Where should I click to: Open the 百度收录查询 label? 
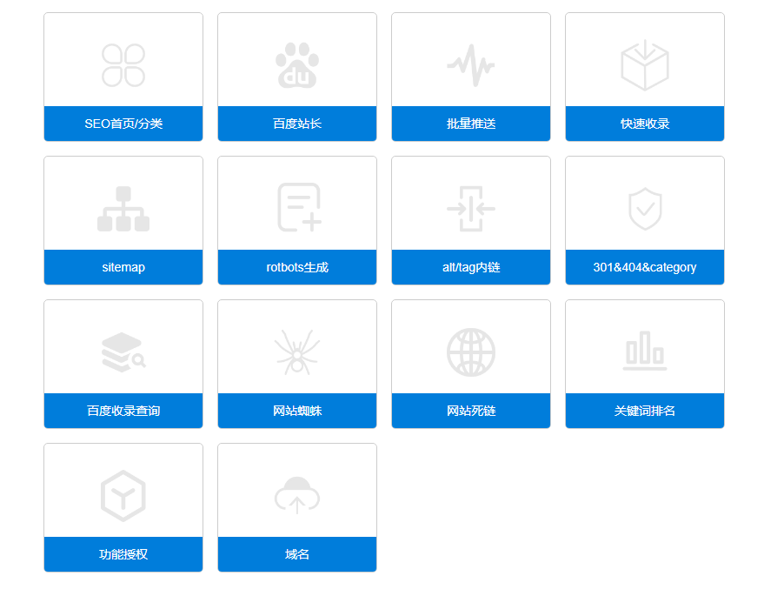pos(123,411)
